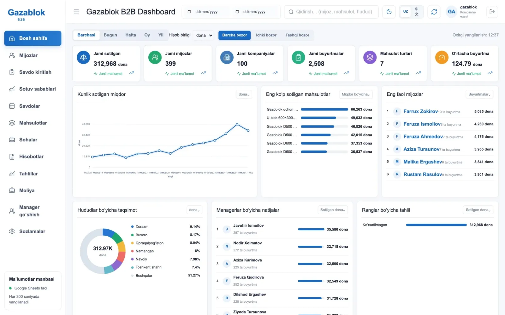Screen dimensions: 505x315
Task: Open Ranglar tahlil Sotilgan dona dropdown
Action: (x=478, y=210)
